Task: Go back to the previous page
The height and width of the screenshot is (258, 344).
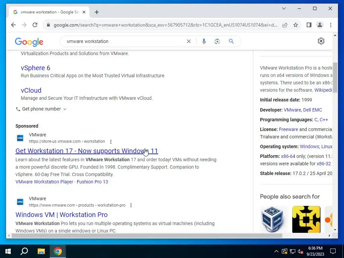Action: pyautogui.click(x=13, y=25)
